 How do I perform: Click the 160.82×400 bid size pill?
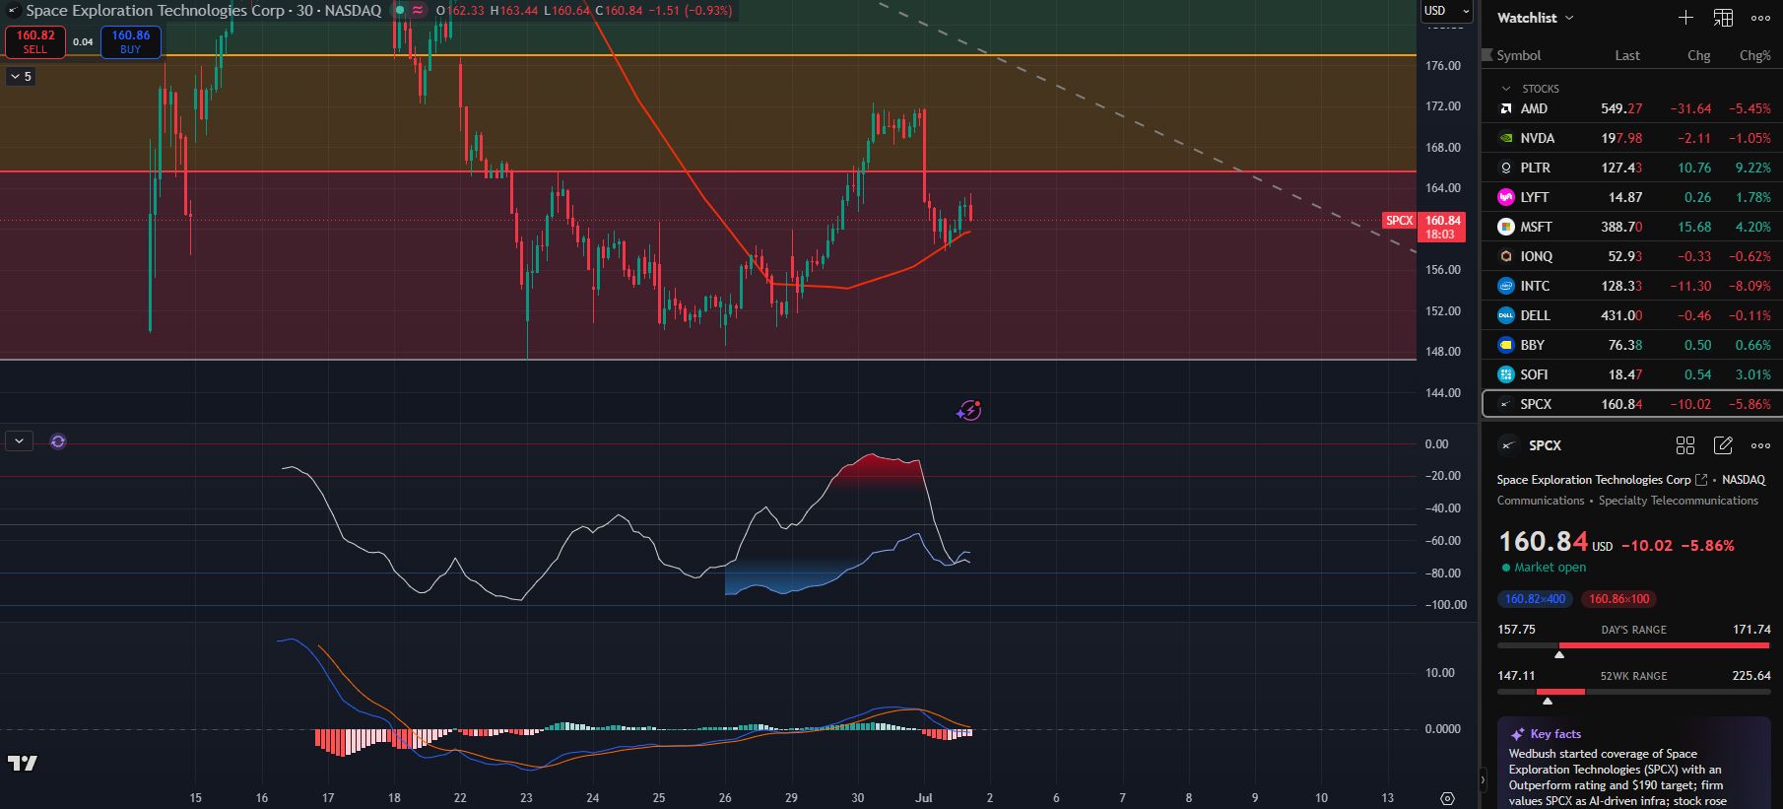pos(1535,599)
